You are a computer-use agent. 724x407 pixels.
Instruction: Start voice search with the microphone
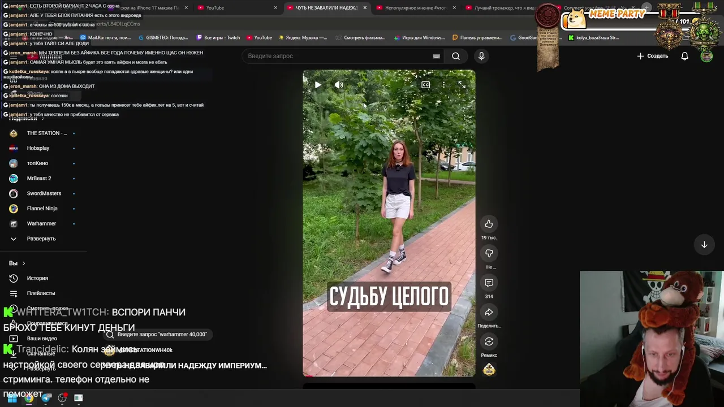point(481,56)
